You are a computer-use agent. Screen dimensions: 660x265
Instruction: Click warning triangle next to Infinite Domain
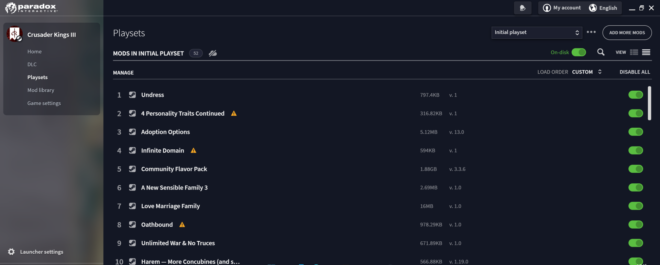[x=194, y=150]
